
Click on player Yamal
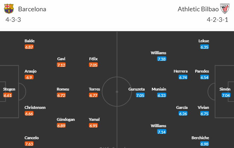(94, 119)
